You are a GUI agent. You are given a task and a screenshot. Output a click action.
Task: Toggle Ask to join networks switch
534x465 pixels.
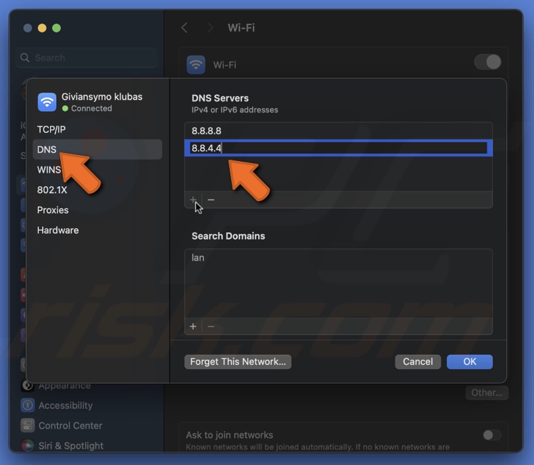point(492,435)
